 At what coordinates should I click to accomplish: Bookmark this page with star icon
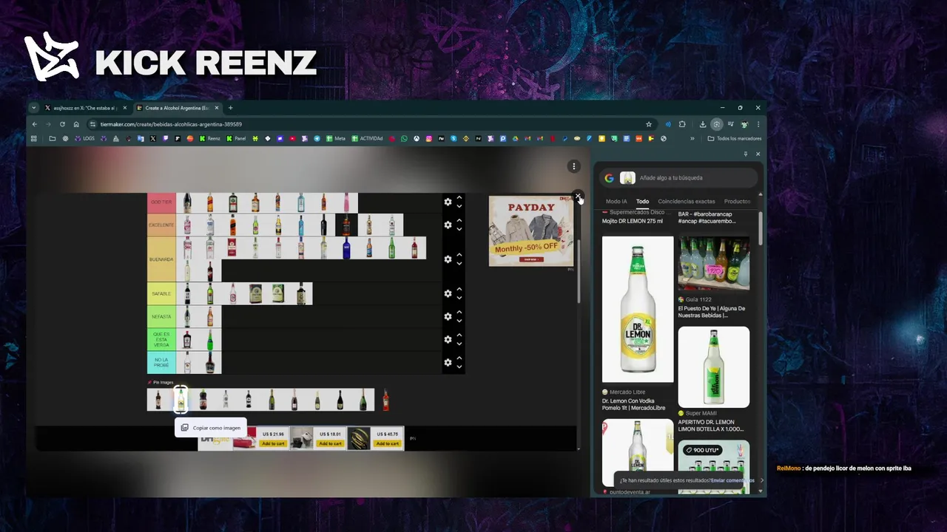pos(649,124)
